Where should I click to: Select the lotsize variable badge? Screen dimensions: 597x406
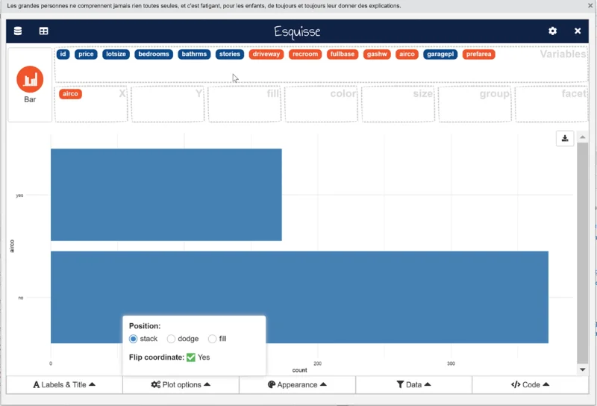tap(116, 54)
